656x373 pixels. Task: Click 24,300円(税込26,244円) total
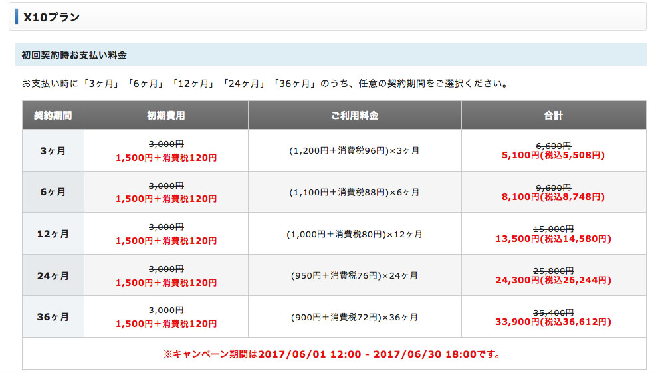(554, 280)
